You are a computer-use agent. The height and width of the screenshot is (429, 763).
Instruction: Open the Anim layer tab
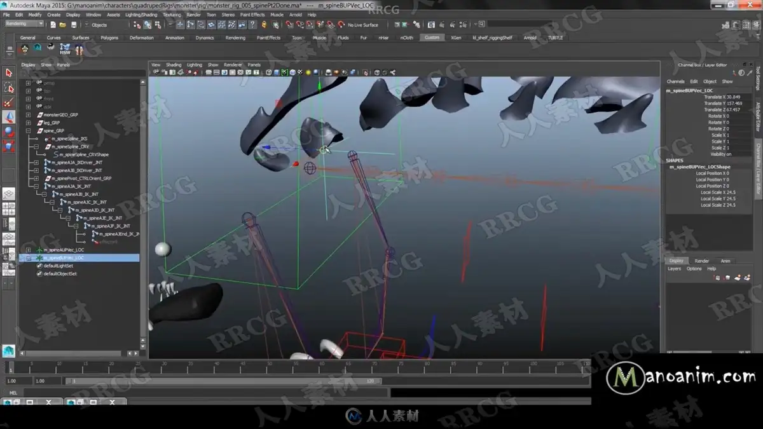tap(725, 261)
